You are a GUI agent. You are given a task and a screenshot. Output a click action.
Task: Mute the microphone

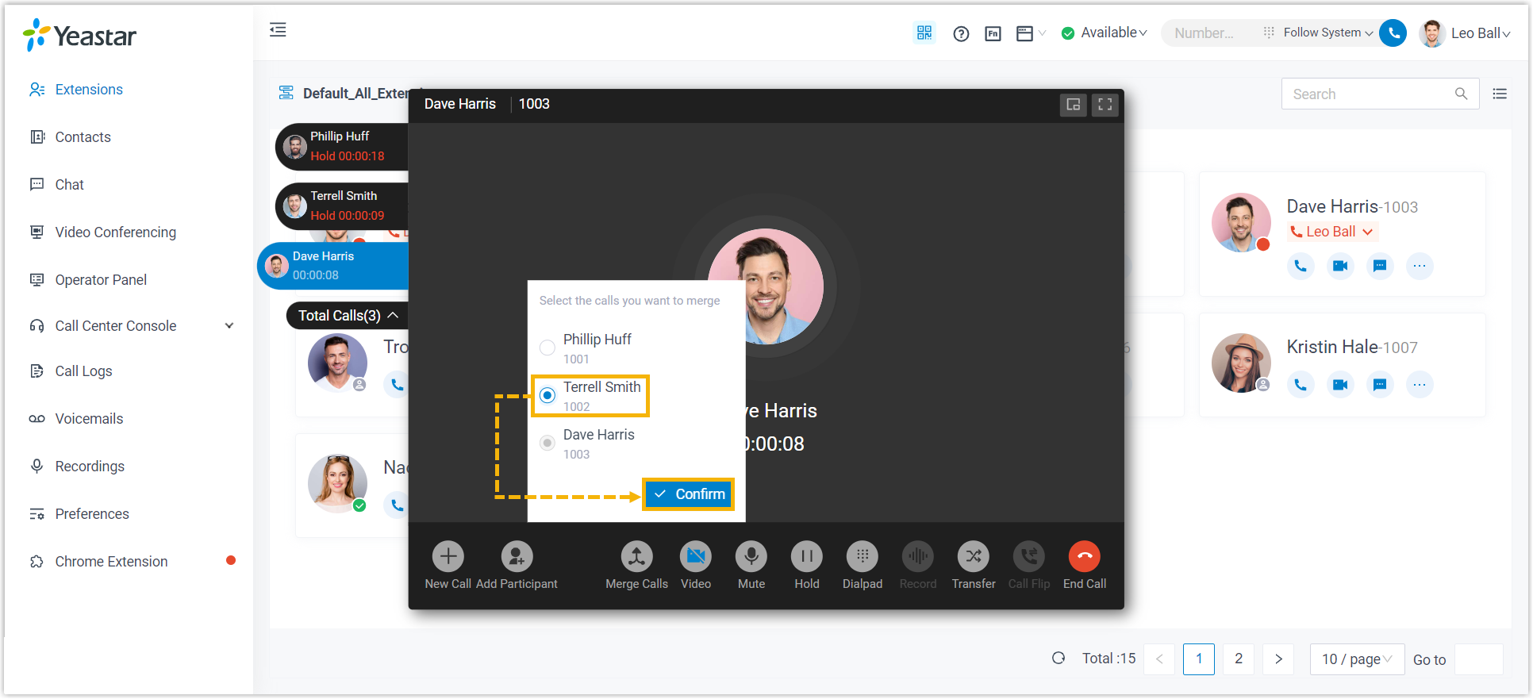[751, 565]
